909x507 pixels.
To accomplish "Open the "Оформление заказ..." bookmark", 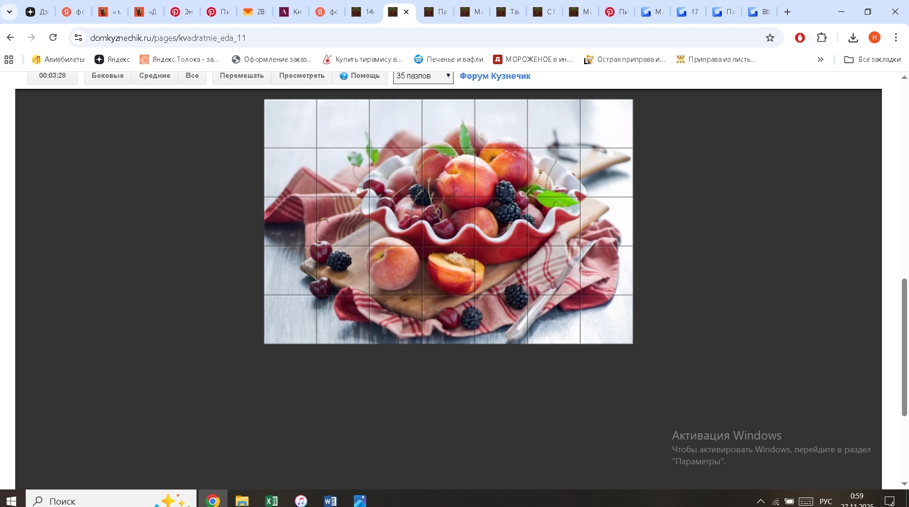I will 271,59.
